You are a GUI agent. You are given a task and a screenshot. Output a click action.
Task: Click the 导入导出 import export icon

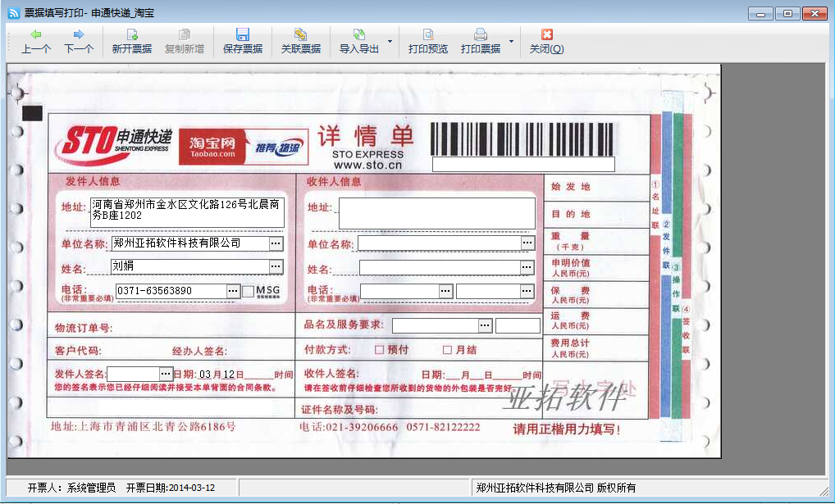(359, 42)
